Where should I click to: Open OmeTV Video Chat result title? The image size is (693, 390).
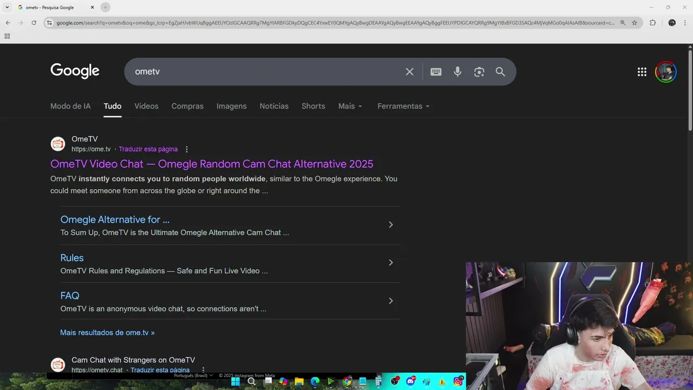click(212, 164)
